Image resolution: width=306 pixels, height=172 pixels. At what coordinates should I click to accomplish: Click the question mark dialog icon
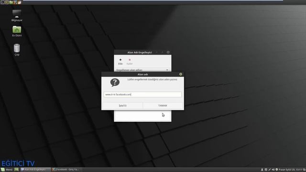[x=115, y=83]
